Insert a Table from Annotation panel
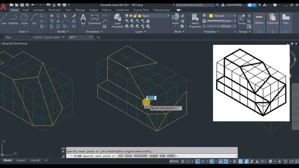 (105, 27)
